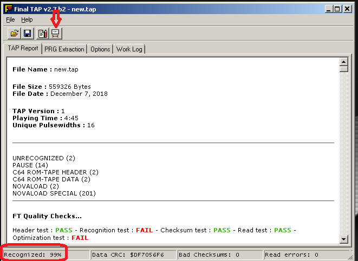This screenshot has height=261, width=358.
Task: Click the Unique Pulsewidths 16 line
Action: [x=54, y=126]
